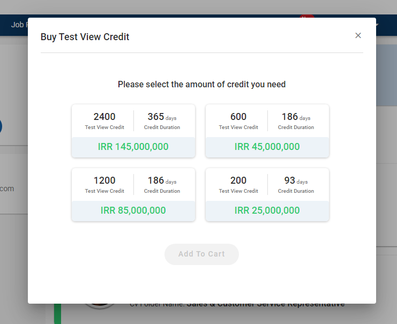Click the 365 days credit duration
Image resolution: width=397 pixels, height=324 pixels.
162,120
